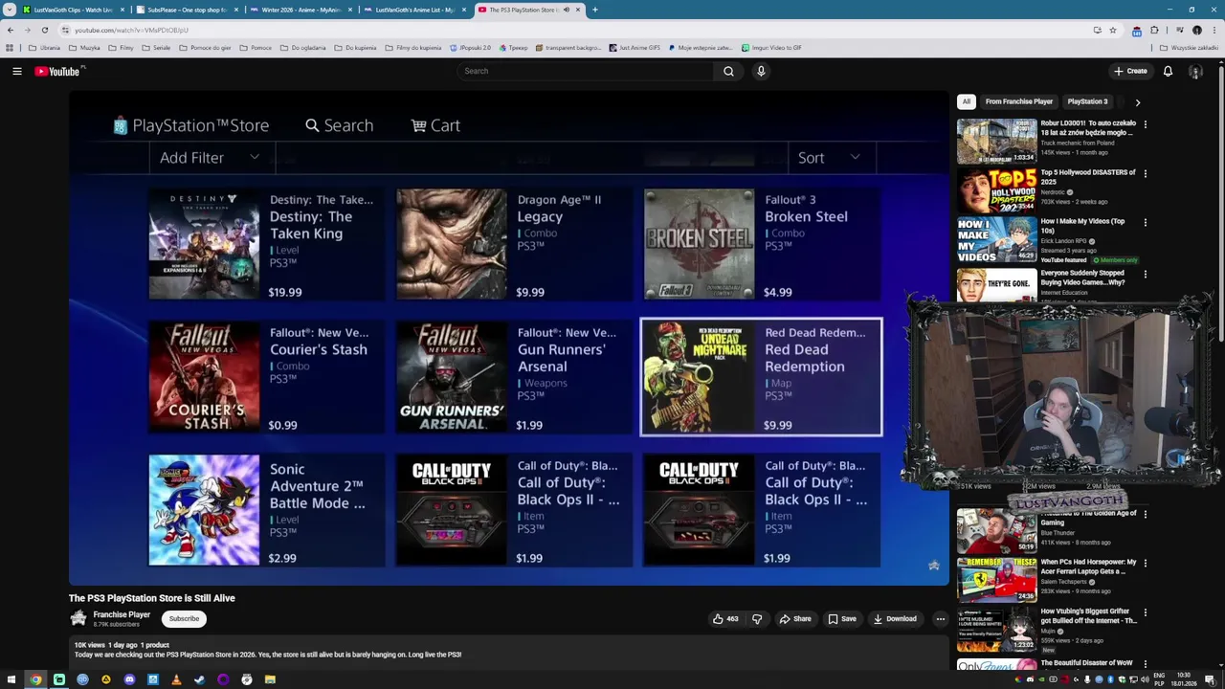Close the LustVanGoth Clips tab
Viewport: 1225px width, 689px height.
122,10
